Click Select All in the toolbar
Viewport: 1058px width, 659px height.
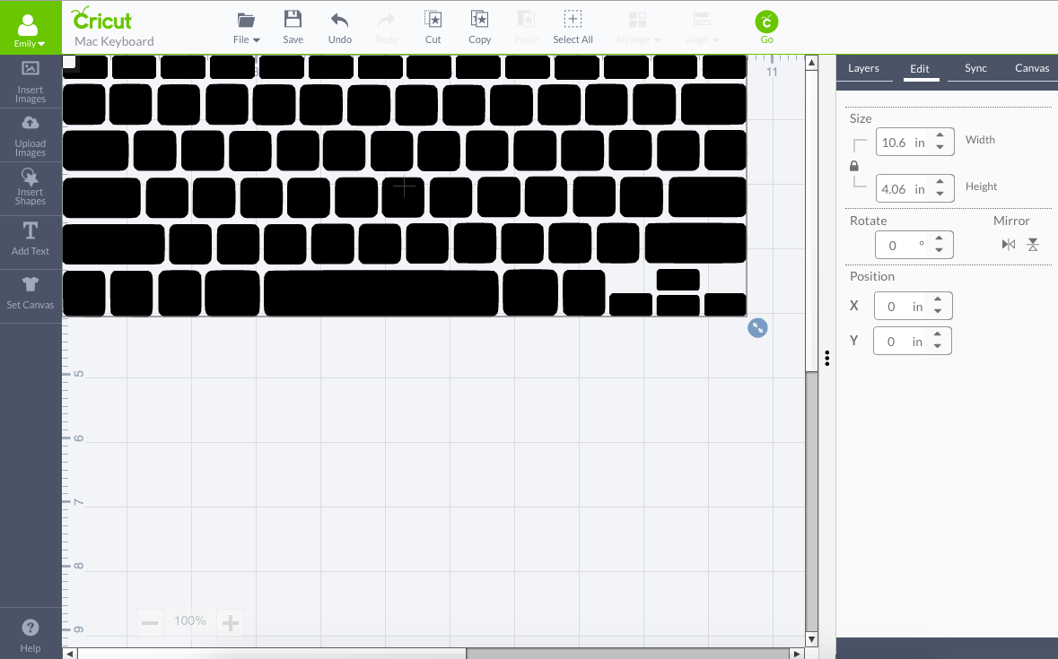click(573, 26)
